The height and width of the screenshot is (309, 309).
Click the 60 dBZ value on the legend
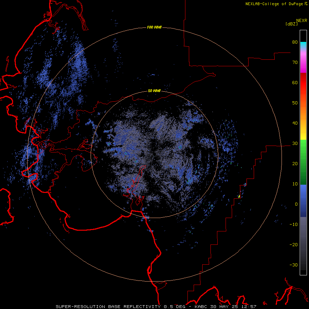coord(295,82)
